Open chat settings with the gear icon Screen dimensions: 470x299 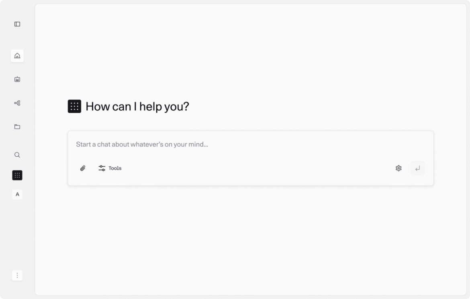coord(398,168)
